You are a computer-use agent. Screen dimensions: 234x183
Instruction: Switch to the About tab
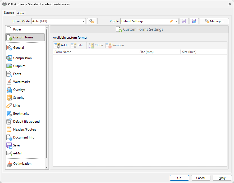coord(21,13)
